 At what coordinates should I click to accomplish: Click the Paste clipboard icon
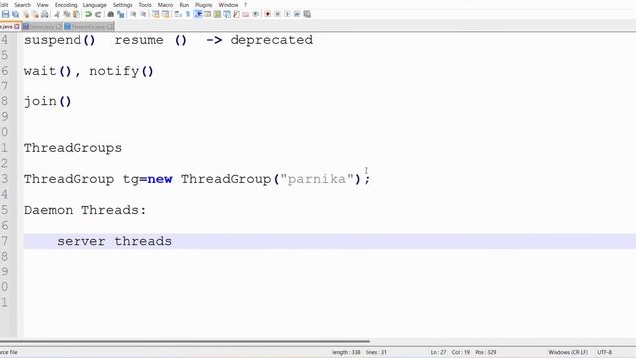point(77,14)
